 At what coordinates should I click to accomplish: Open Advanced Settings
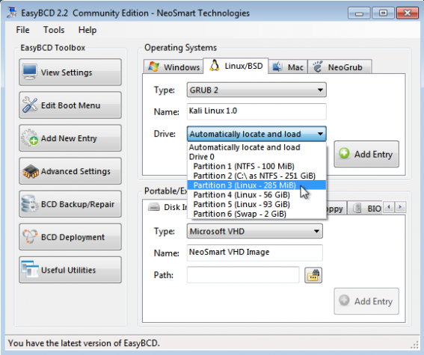click(x=70, y=171)
